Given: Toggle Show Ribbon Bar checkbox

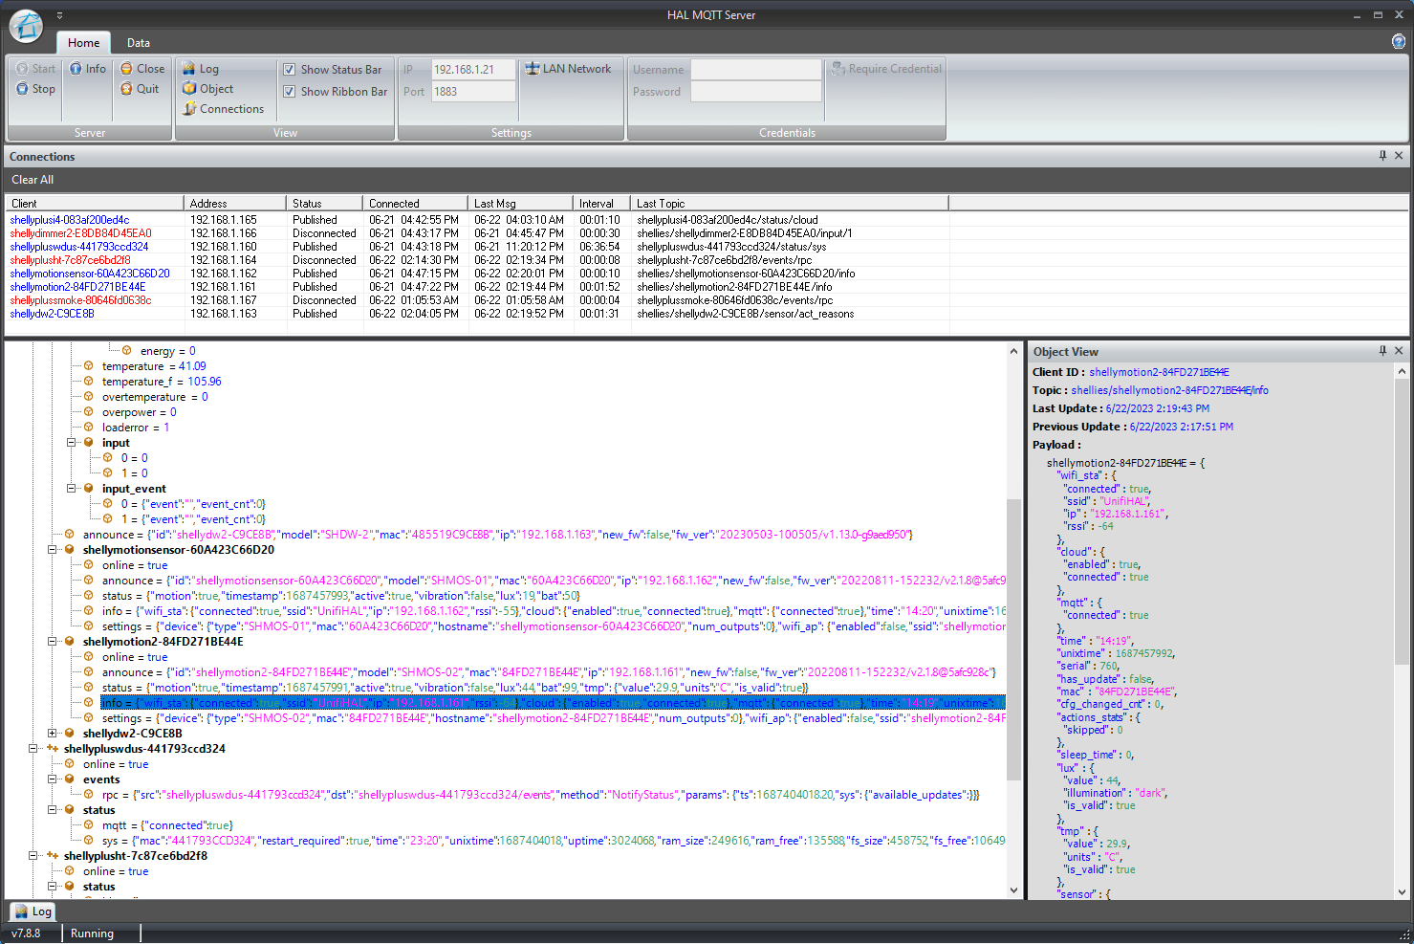Looking at the screenshot, I should (x=289, y=92).
